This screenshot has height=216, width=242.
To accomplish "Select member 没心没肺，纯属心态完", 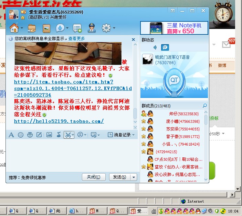I will click(x=172, y=175).
